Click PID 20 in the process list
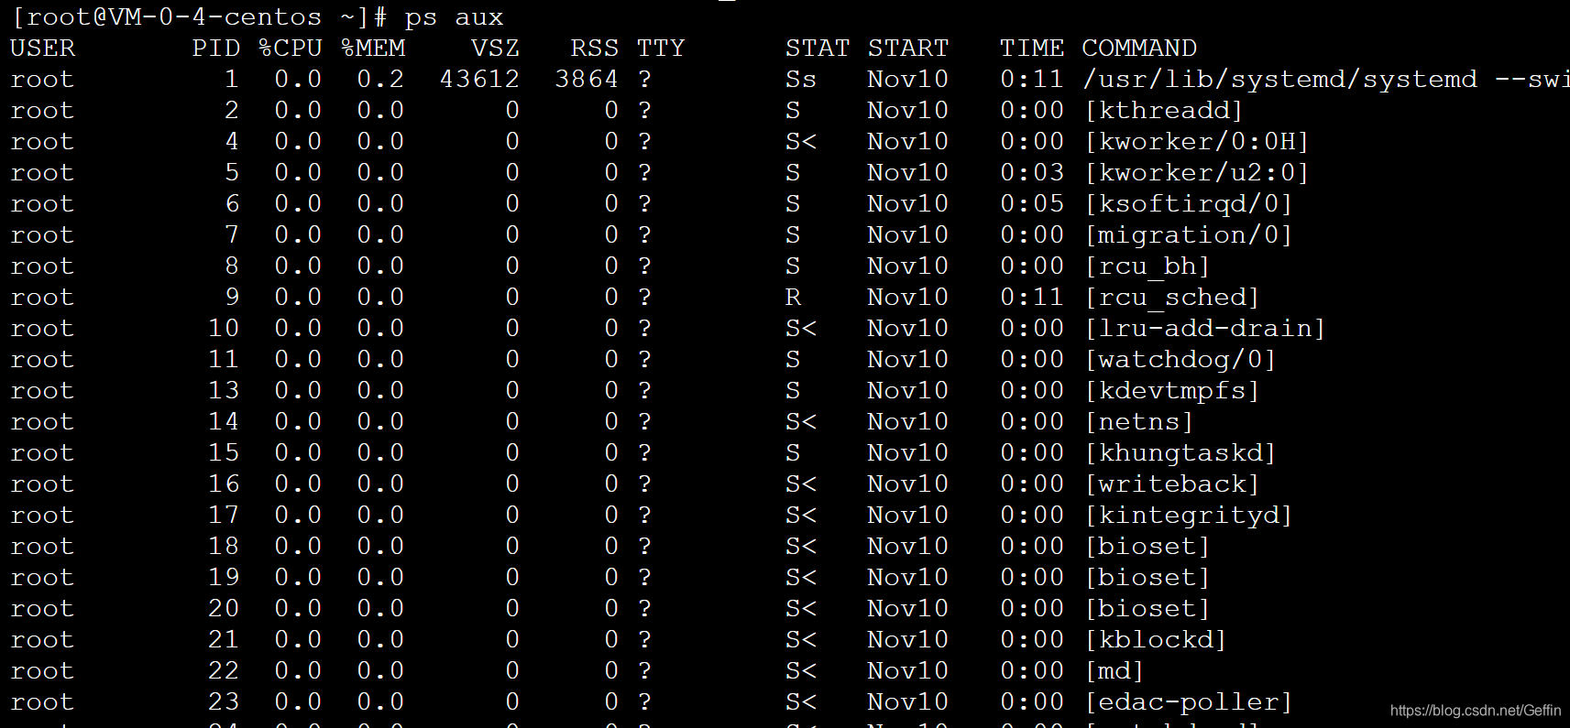 (224, 608)
